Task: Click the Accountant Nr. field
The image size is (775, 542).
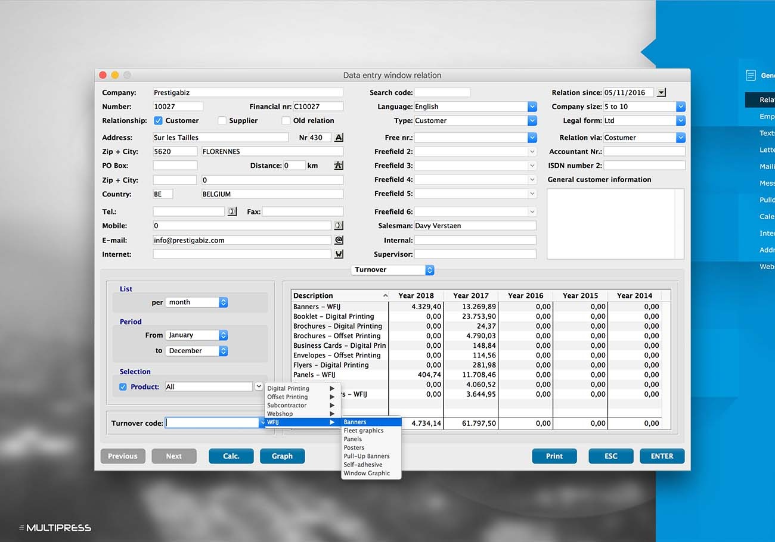Action: (644, 152)
